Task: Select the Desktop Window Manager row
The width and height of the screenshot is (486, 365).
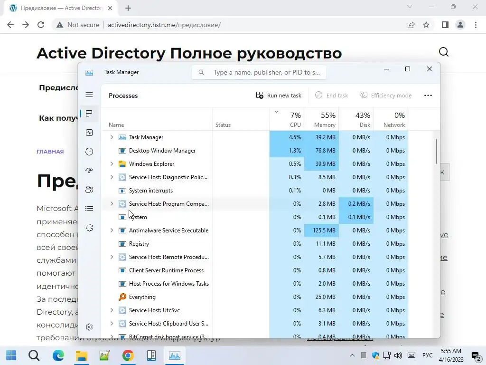Action: (x=255, y=151)
